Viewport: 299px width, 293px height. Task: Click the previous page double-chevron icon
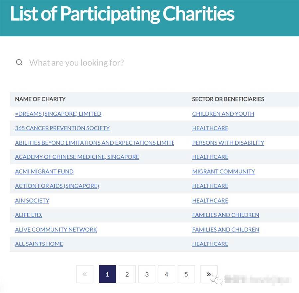[85, 274]
